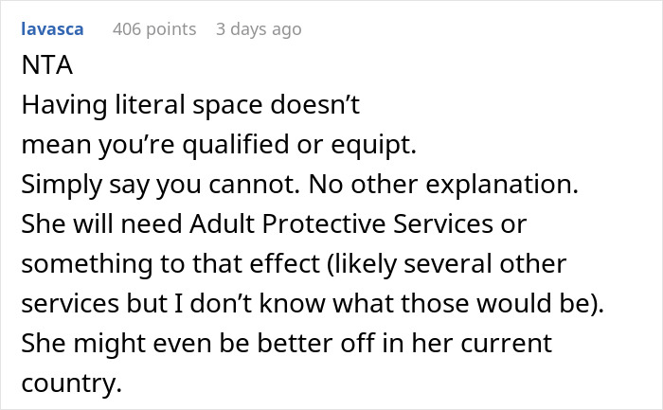Click the "NTA" verdict text
This screenshot has width=663, height=410.
pyautogui.click(x=44, y=69)
